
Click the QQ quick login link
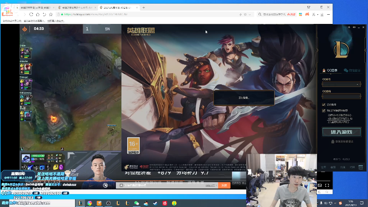point(342,142)
